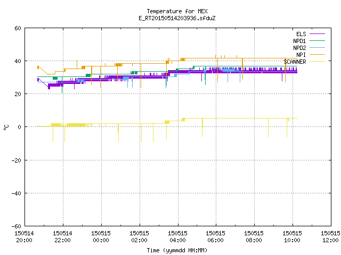
Task: Click the blue NPD2 legend line sample
Action: tap(317, 48)
